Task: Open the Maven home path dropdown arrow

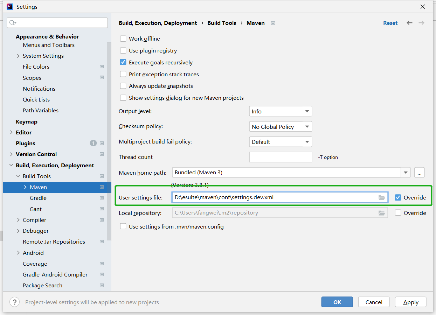Action: point(406,172)
